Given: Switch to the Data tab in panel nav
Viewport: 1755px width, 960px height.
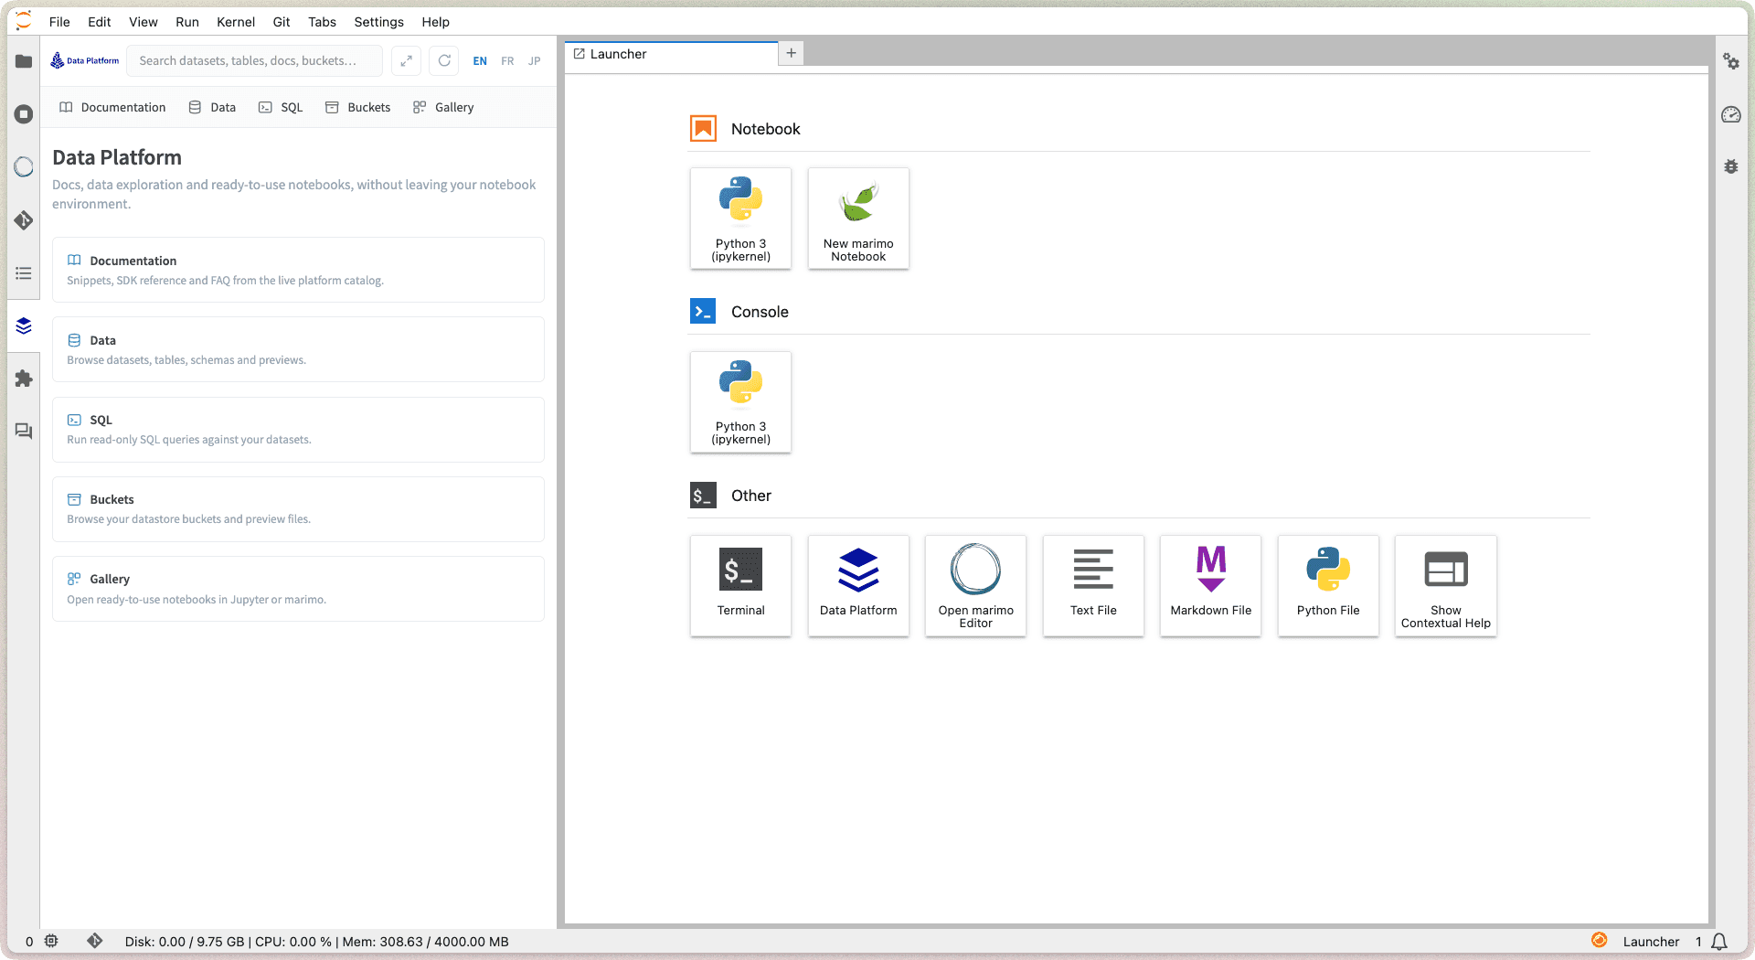Looking at the screenshot, I should [x=212, y=108].
